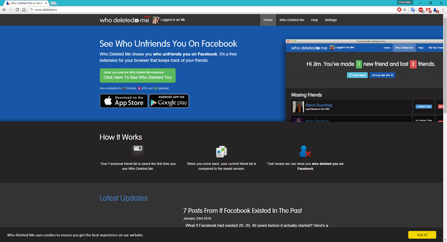Dismiss cookie notice with Got it!
447x242 pixels.
pyautogui.click(x=422, y=235)
